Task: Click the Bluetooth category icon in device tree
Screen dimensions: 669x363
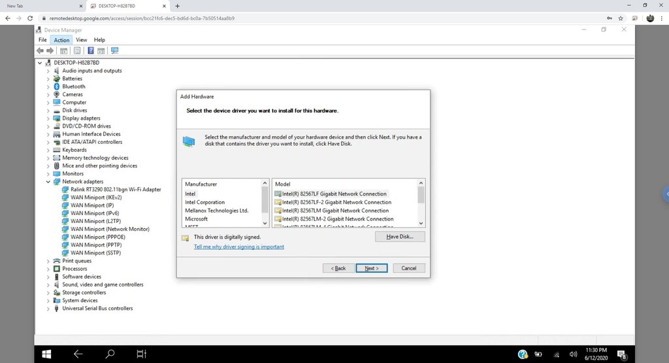Action: point(56,87)
